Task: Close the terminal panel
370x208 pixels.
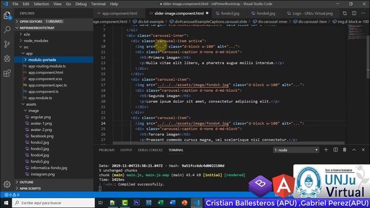Action: click(363, 150)
